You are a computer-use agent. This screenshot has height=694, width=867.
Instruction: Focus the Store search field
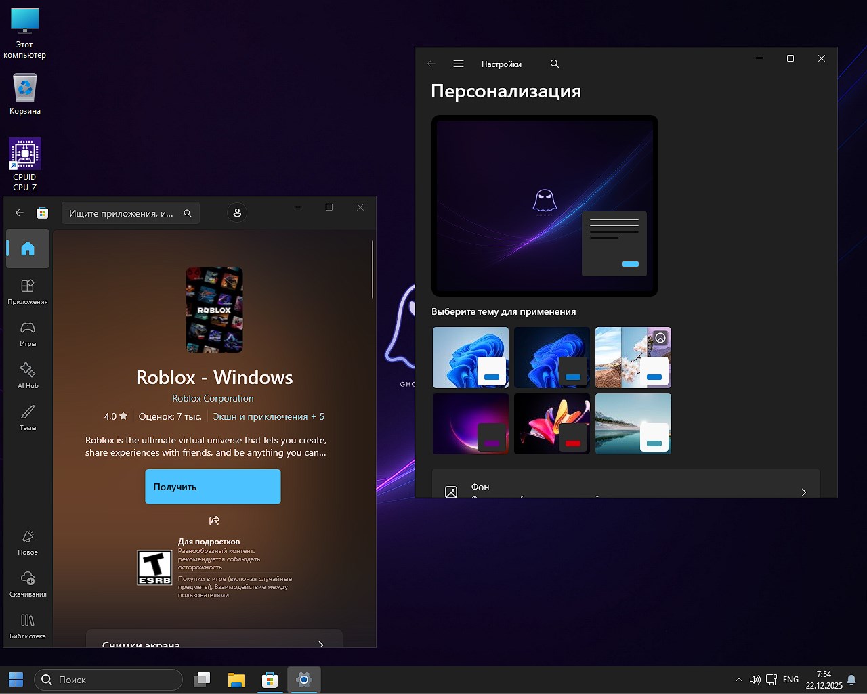click(131, 213)
